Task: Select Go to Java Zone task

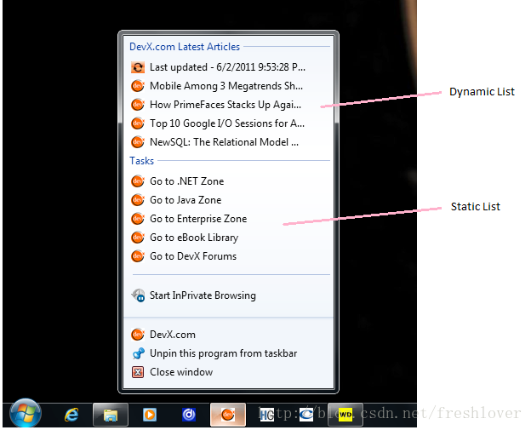Action: 186,200
